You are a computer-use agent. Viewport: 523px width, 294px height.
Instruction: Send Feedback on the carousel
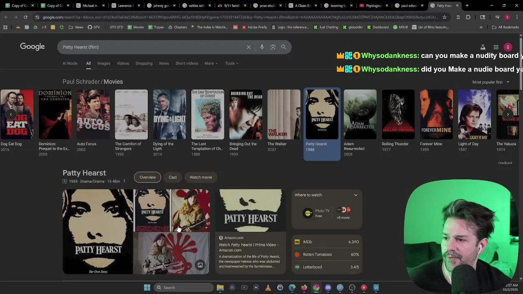click(x=505, y=163)
